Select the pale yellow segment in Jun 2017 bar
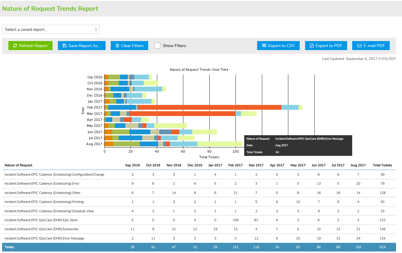The height and width of the screenshot is (253, 402). pyautogui.click(x=205, y=132)
